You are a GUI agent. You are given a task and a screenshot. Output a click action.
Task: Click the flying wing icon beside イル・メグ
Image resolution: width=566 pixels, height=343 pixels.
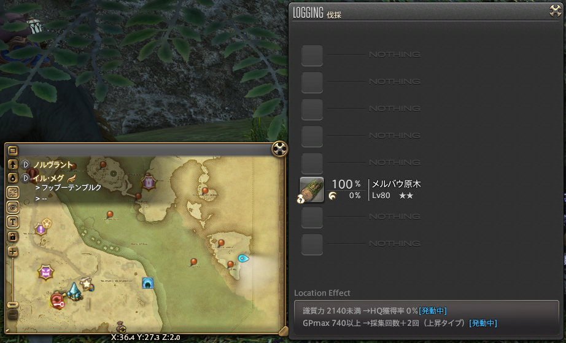[x=71, y=178]
